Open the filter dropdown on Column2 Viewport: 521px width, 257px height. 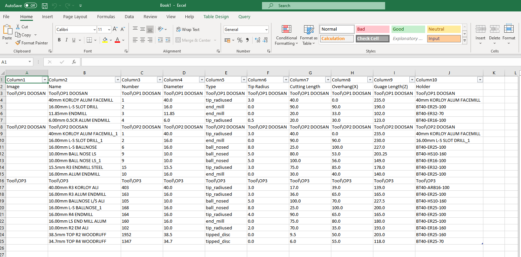point(117,79)
